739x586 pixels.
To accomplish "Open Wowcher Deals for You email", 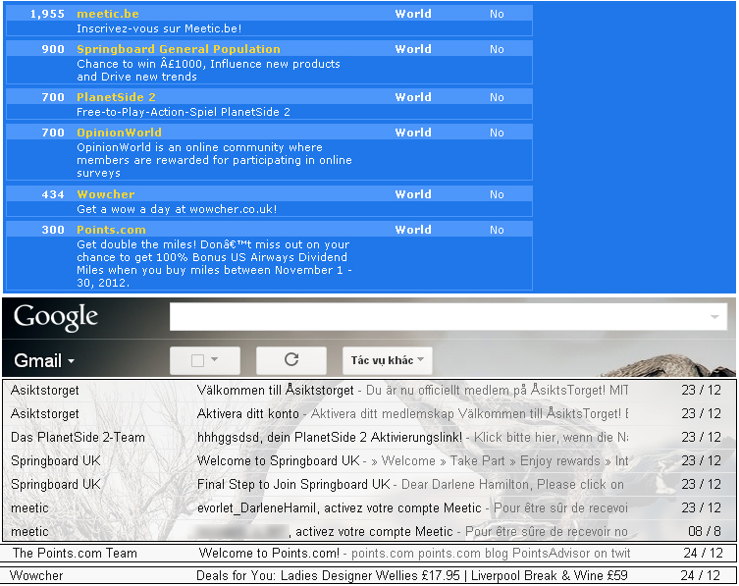I will click(x=369, y=575).
